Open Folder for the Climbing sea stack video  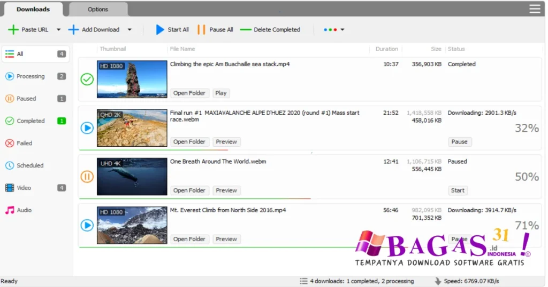pos(189,93)
